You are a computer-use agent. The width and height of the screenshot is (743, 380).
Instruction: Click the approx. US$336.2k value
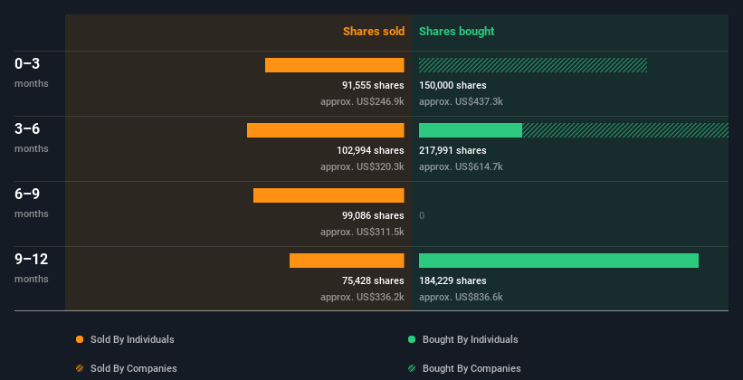tap(362, 297)
